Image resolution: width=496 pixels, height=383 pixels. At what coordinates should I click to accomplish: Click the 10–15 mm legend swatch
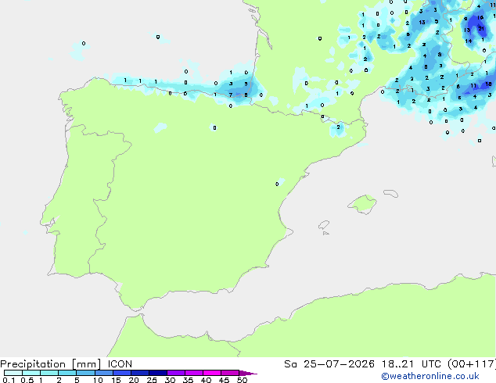point(103,373)
